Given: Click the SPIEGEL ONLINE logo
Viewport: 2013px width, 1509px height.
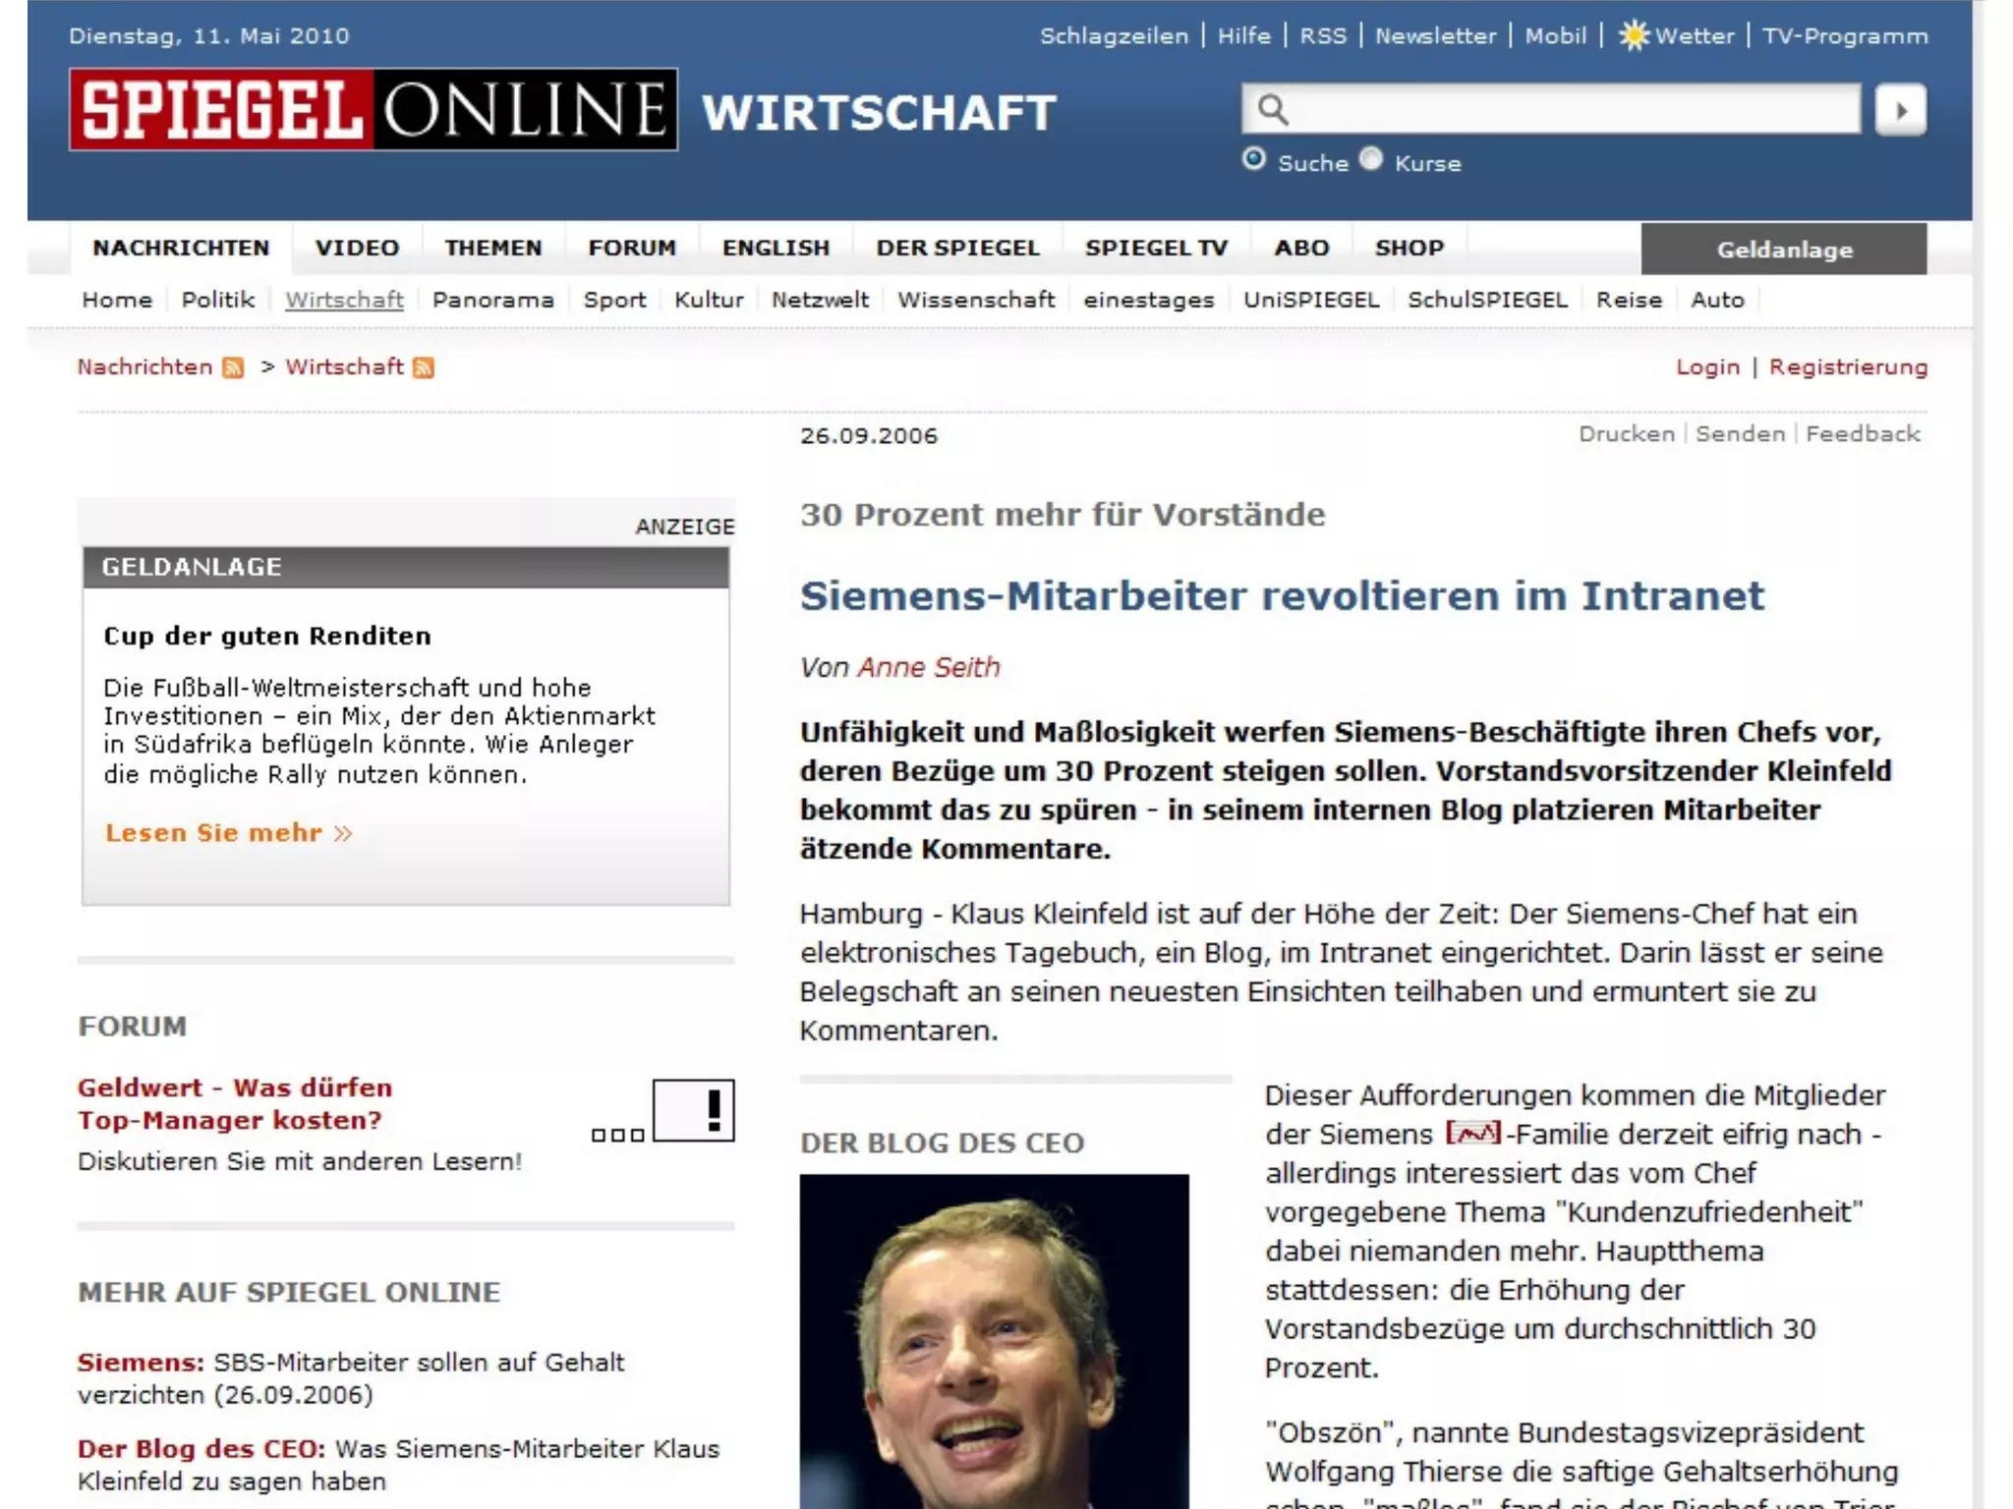Looking at the screenshot, I should (x=373, y=109).
